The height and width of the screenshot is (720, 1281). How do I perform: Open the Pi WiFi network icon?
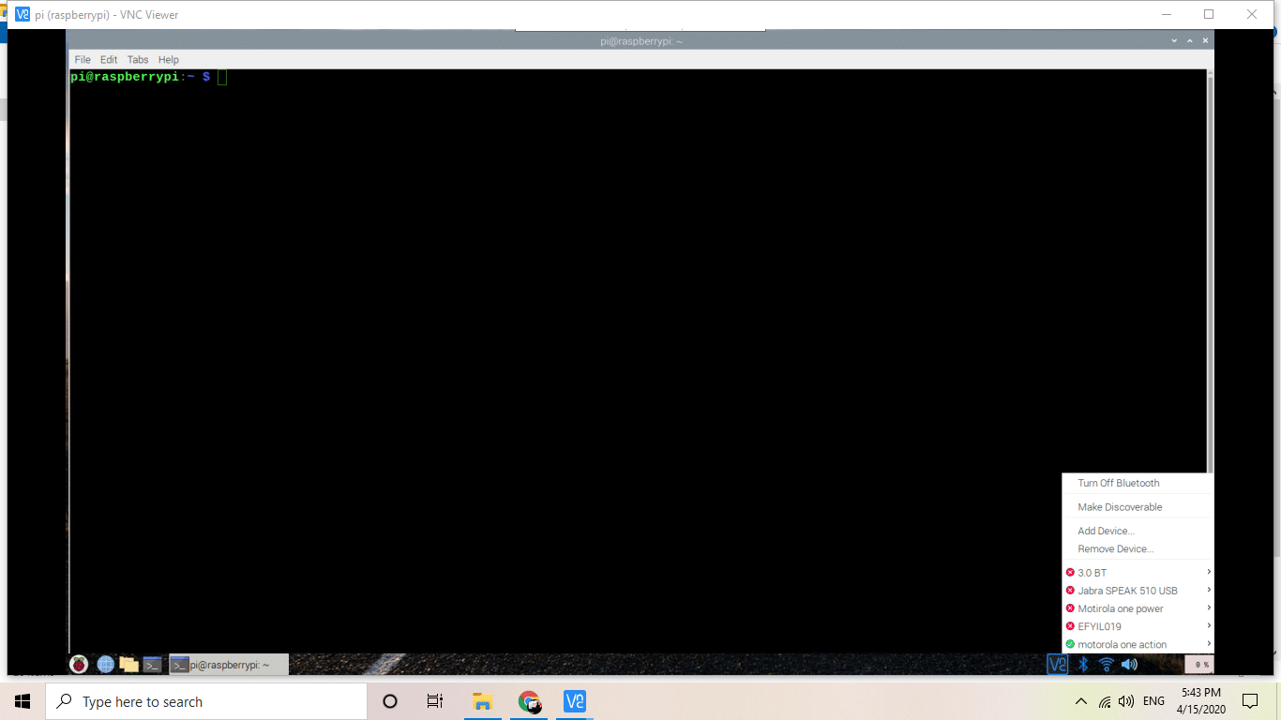point(1106,665)
